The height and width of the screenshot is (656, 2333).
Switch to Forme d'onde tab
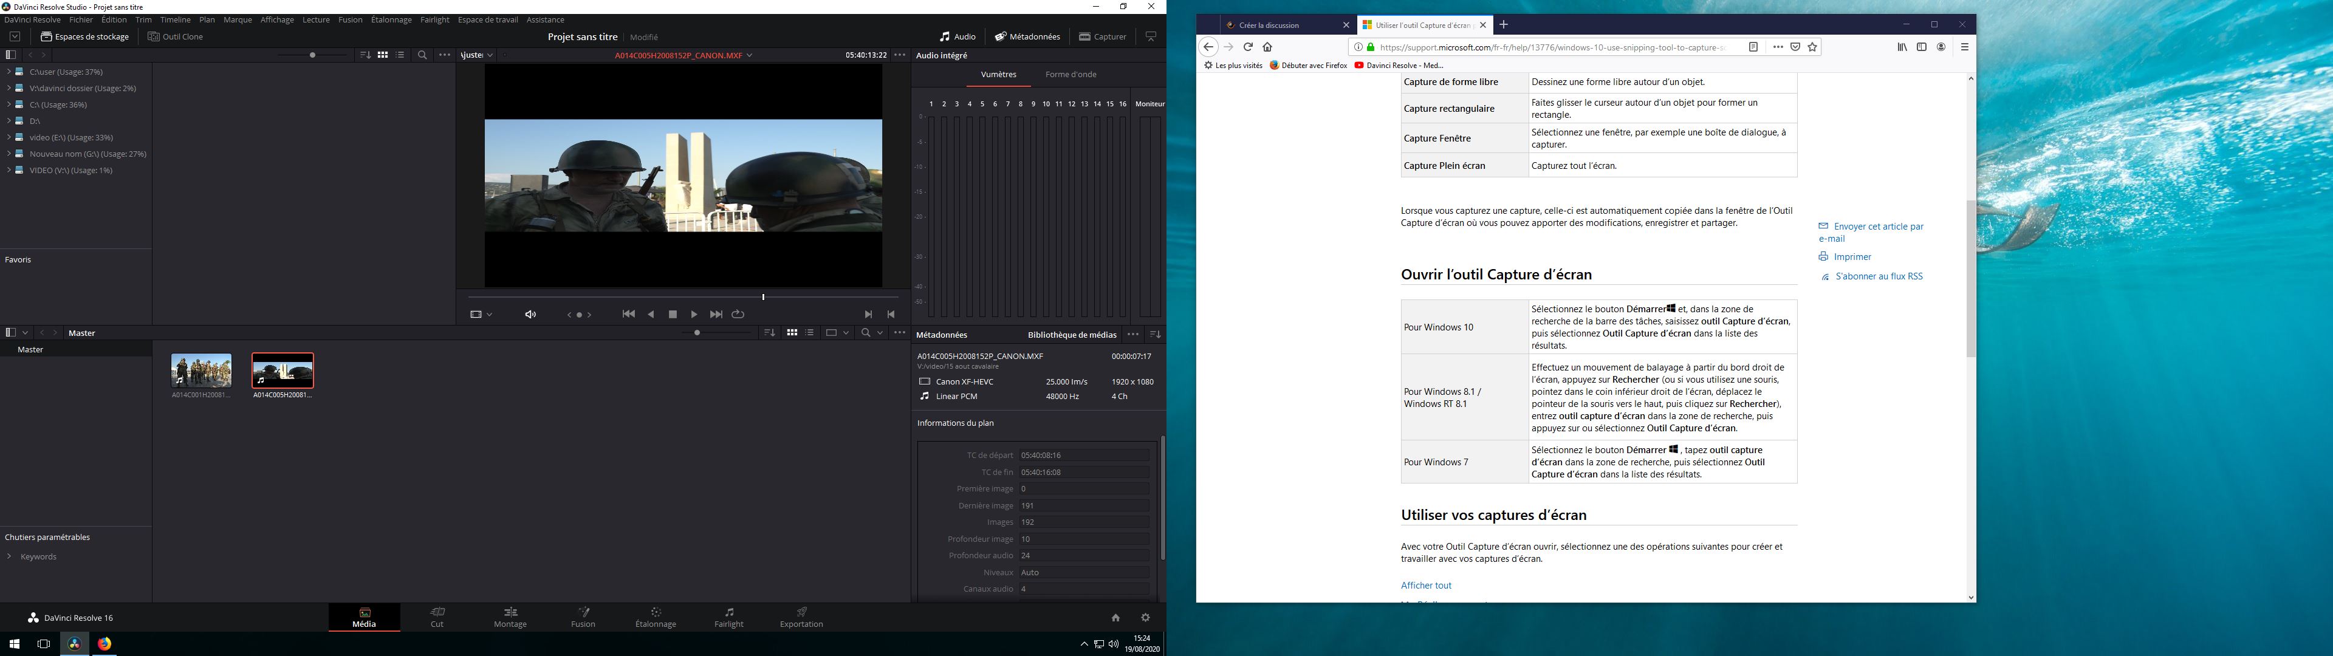tap(1071, 74)
